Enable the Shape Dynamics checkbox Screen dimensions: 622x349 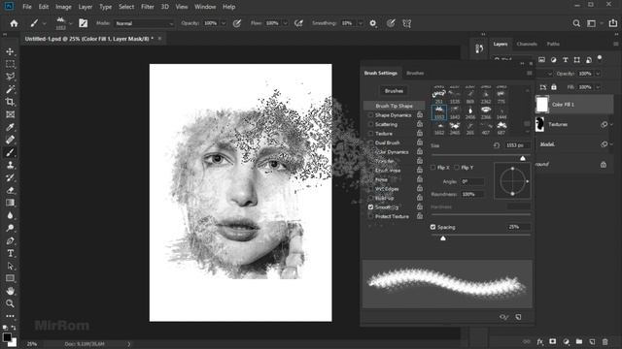[x=370, y=115]
